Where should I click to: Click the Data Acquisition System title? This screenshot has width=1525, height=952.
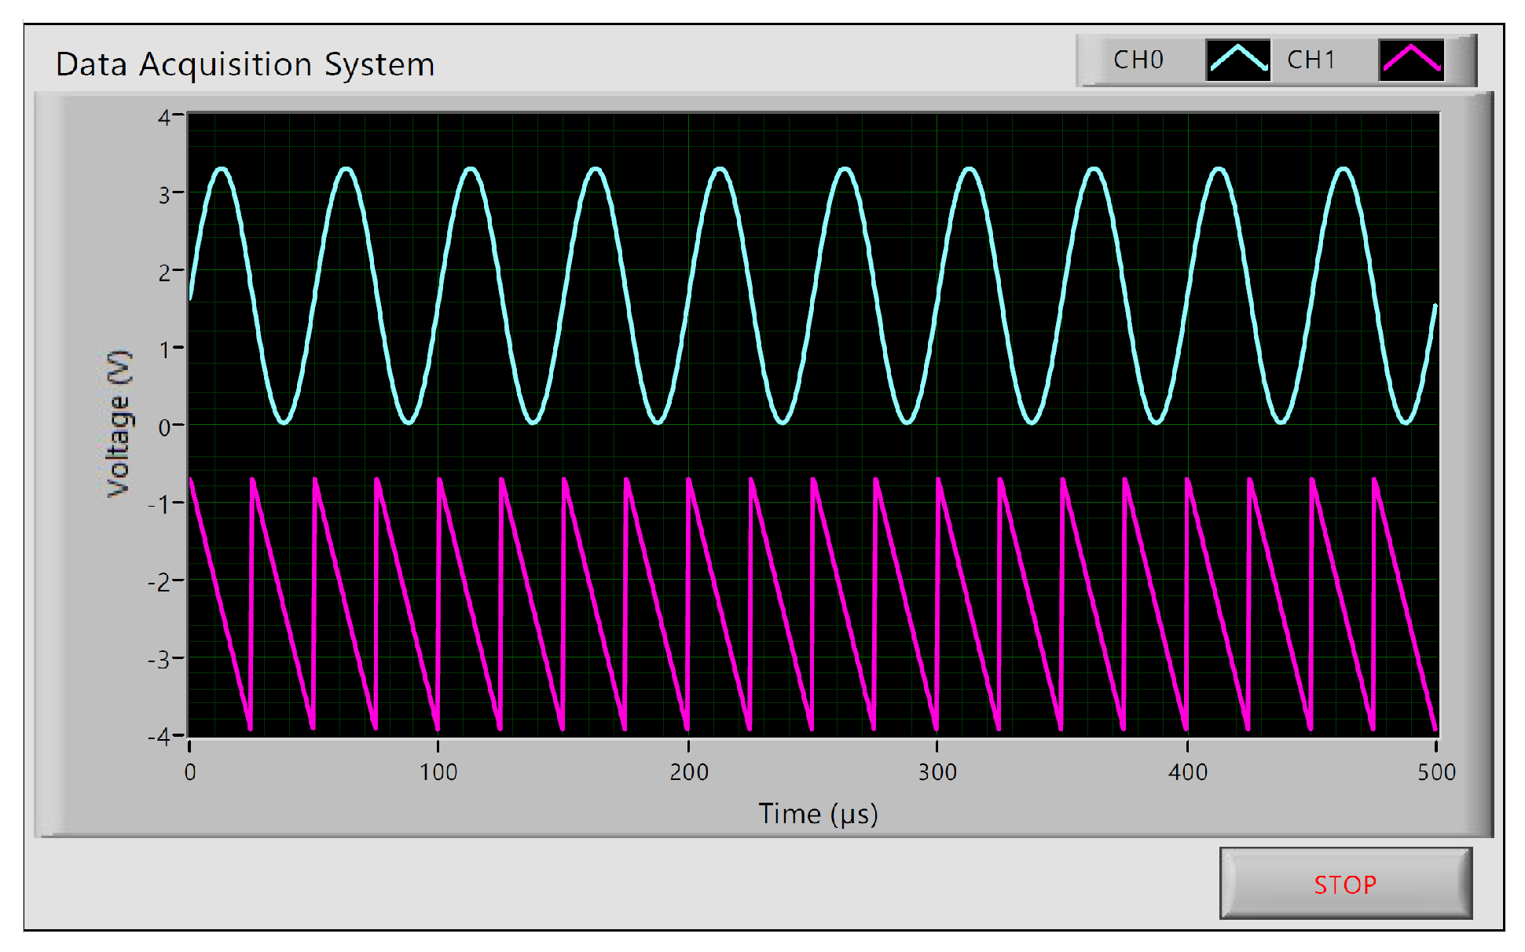coord(245,64)
